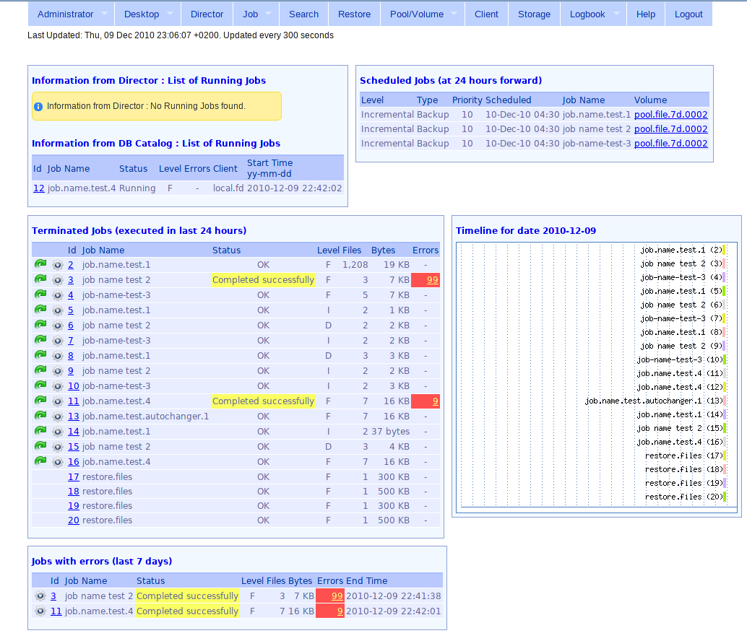Click gear icon for job 8 row
This screenshot has height=641, width=747.
coord(58,356)
